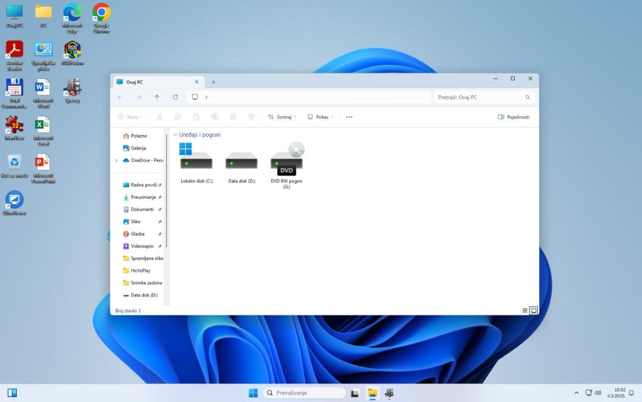The height and width of the screenshot is (402, 642).
Task: Select the Upravljačka ploča desktop icon
Action: [43, 55]
